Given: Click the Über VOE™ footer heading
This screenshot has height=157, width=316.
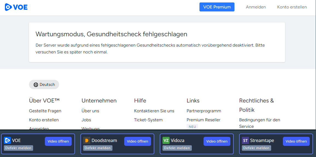Looking at the screenshot, I should click(x=44, y=101).
